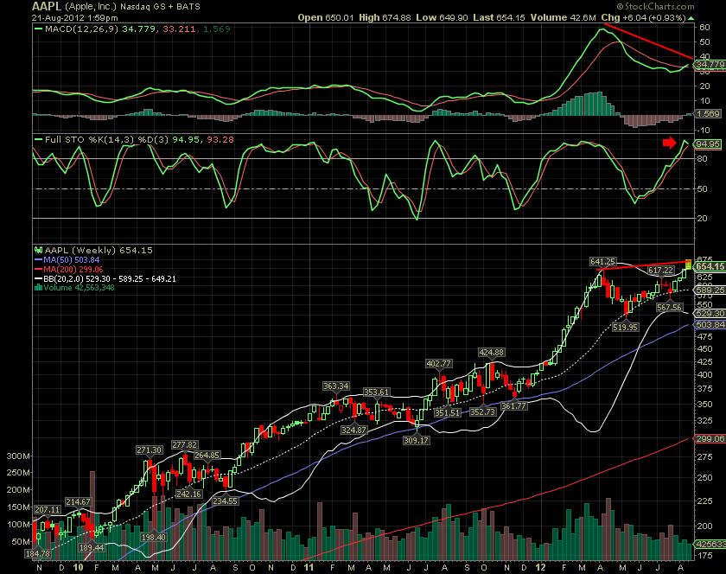Screen dimensions: 726x574
Task: Click the MACD(12,26,9) legend label
Action: point(82,29)
